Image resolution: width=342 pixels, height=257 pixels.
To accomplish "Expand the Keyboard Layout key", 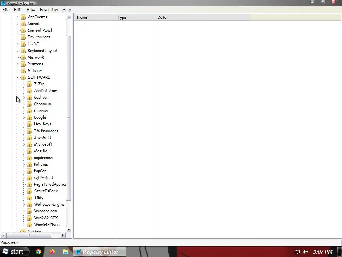I will pos(17,51).
